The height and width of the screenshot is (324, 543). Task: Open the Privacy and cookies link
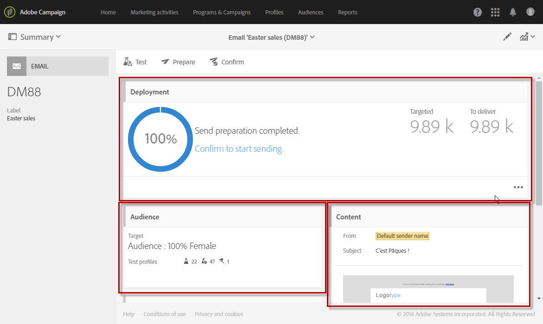click(x=219, y=314)
